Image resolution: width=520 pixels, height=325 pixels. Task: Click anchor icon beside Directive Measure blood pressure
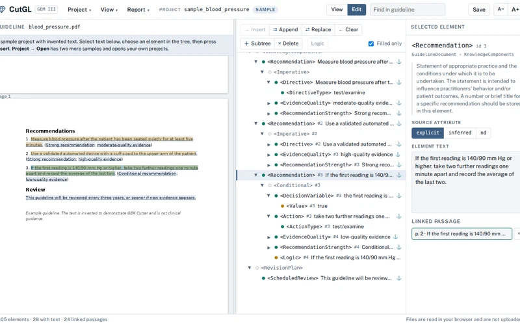399,83
